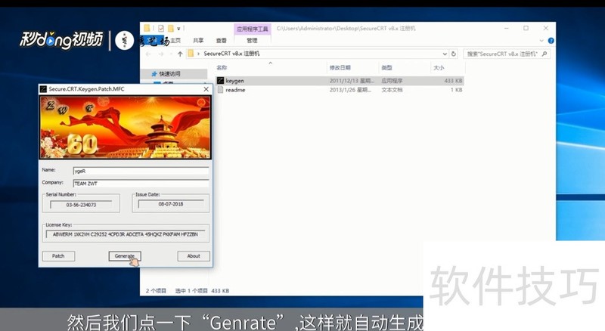Go back with the Explorer back arrow
Image resolution: width=605 pixels, height=331 pixels.
point(148,54)
